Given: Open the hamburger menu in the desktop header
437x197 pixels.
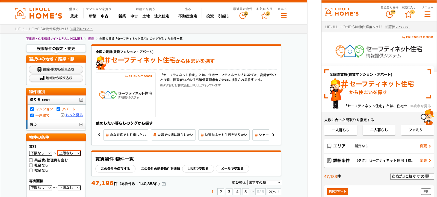Looking at the screenshot, I should coord(284,16).
